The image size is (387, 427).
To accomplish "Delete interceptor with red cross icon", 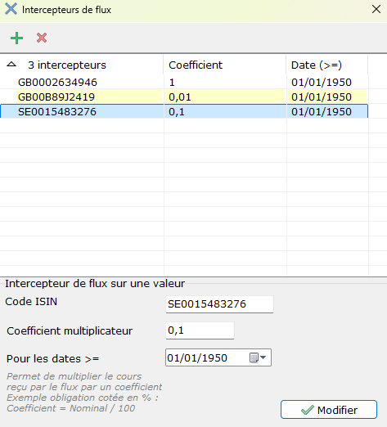I will [x=42, y=38].
